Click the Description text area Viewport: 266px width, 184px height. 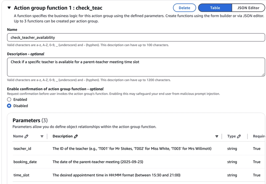(x=136, y=67)
